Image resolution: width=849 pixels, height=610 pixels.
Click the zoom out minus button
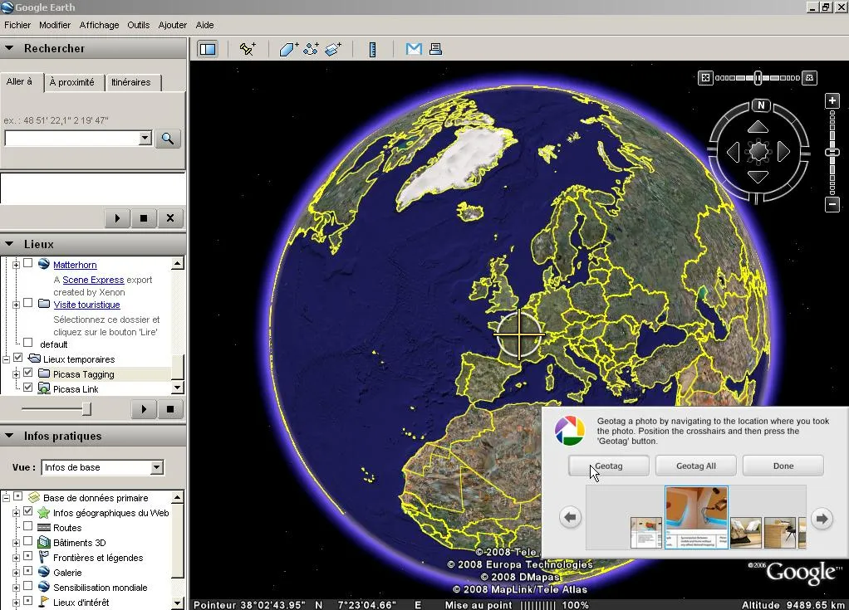tap(832, 204)
